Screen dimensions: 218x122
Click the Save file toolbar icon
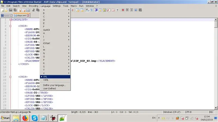(11, 10)
